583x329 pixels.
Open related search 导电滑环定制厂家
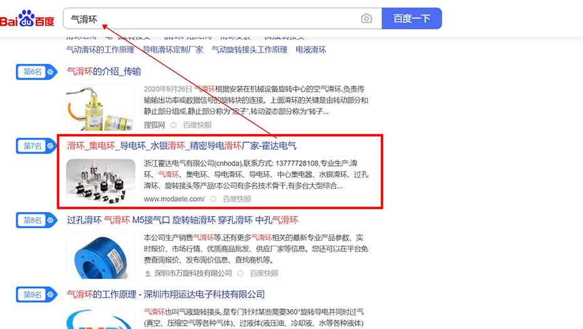pos(173,50)
